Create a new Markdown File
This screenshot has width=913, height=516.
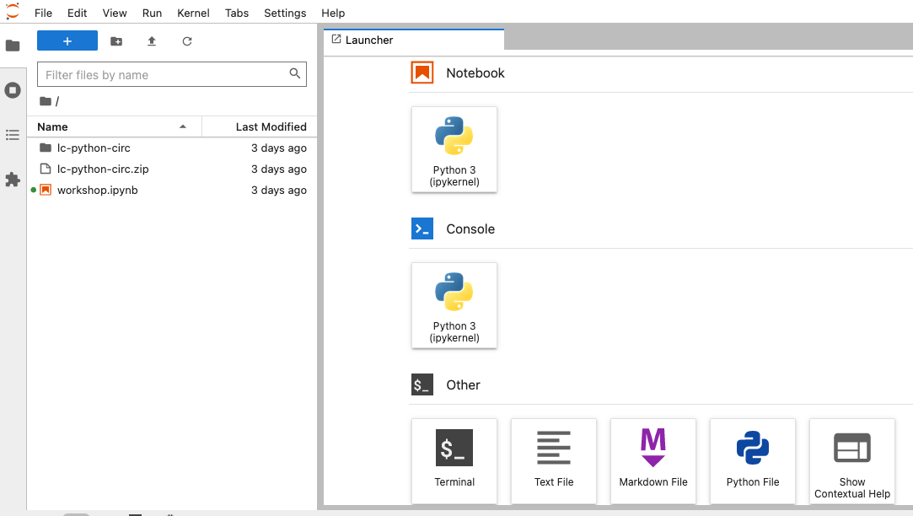653,460
